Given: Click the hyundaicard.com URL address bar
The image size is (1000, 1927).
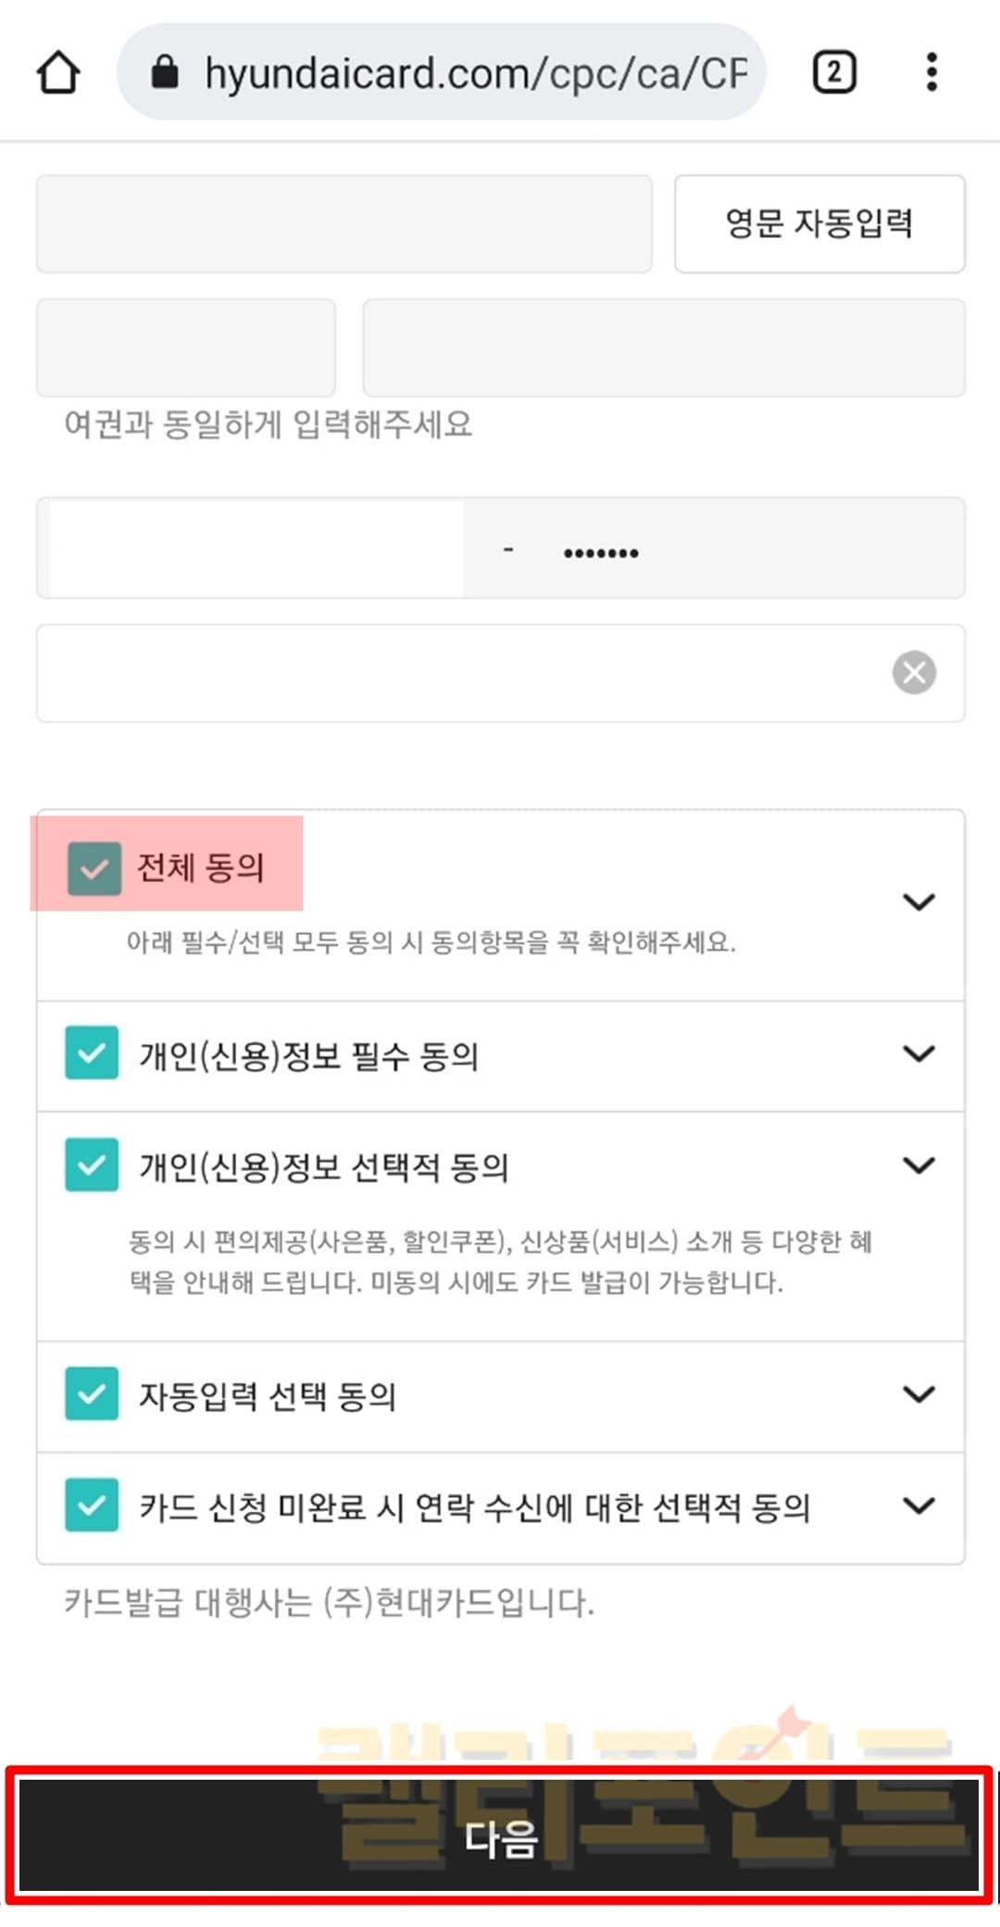Looking at the screenshot, I should coord(474,72).
